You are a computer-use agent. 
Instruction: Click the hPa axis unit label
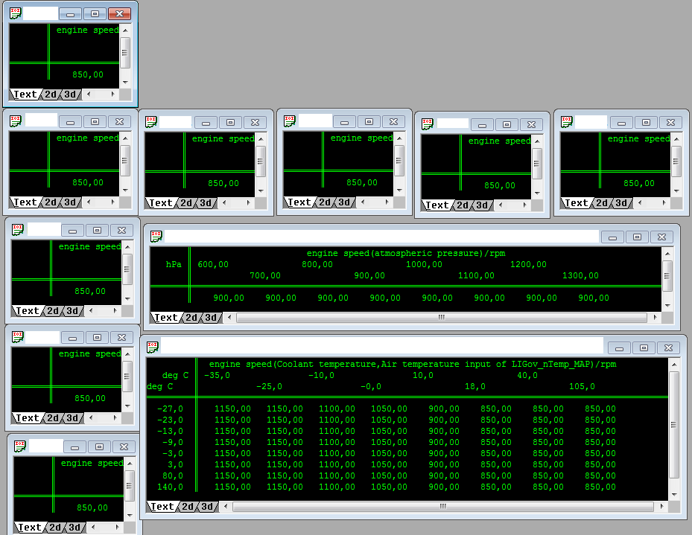(174, 264)
